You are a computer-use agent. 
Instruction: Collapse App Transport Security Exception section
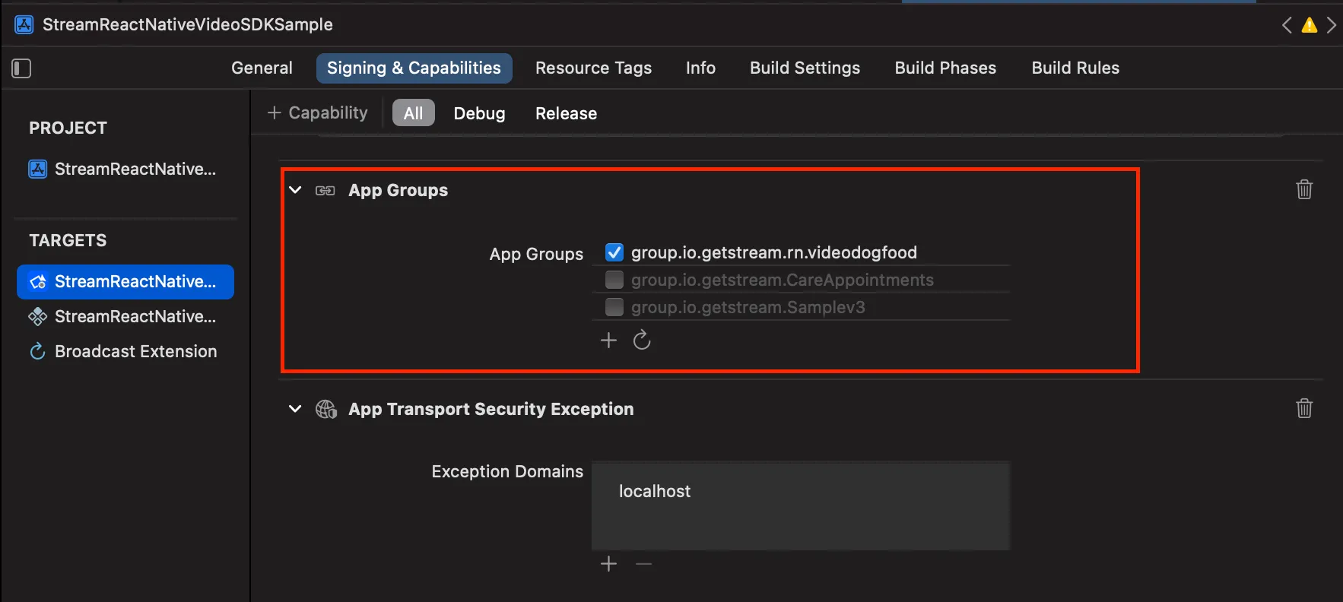pos(295,409)
